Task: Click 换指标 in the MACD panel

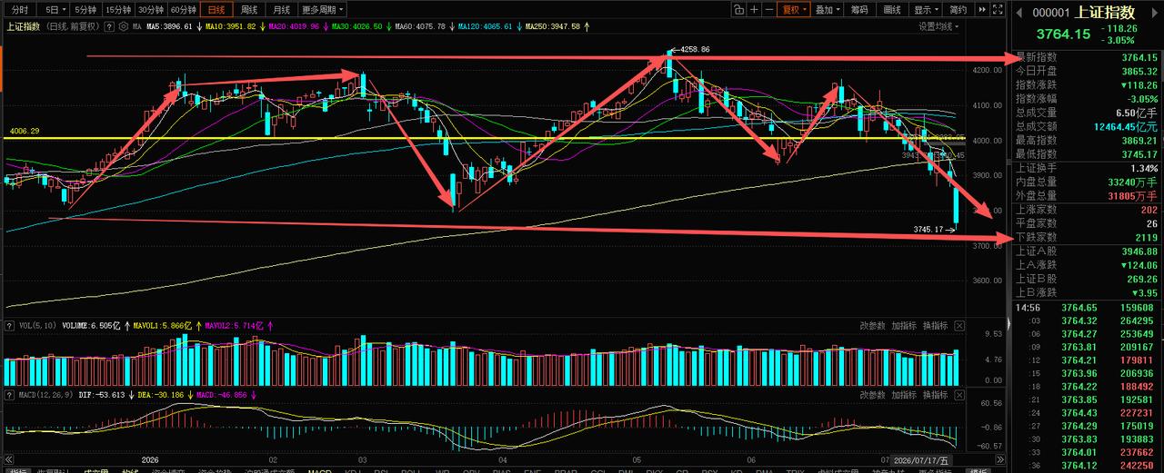Action: click(936, 395)
